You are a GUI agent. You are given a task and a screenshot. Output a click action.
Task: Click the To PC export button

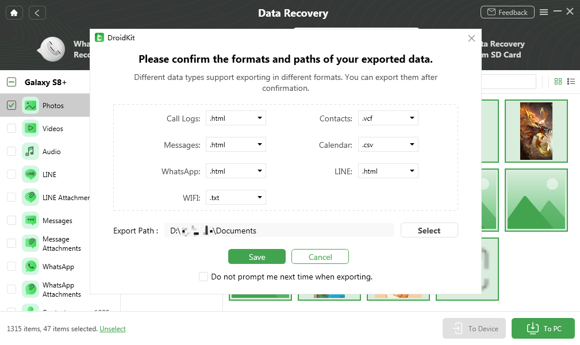pyautogui.click(x=543, y=328)
